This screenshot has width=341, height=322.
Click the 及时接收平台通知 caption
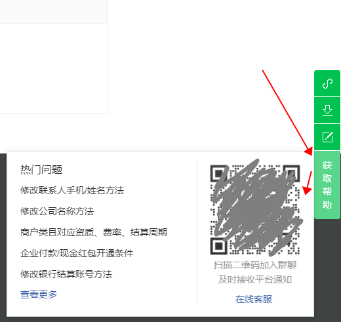point(255,279)
